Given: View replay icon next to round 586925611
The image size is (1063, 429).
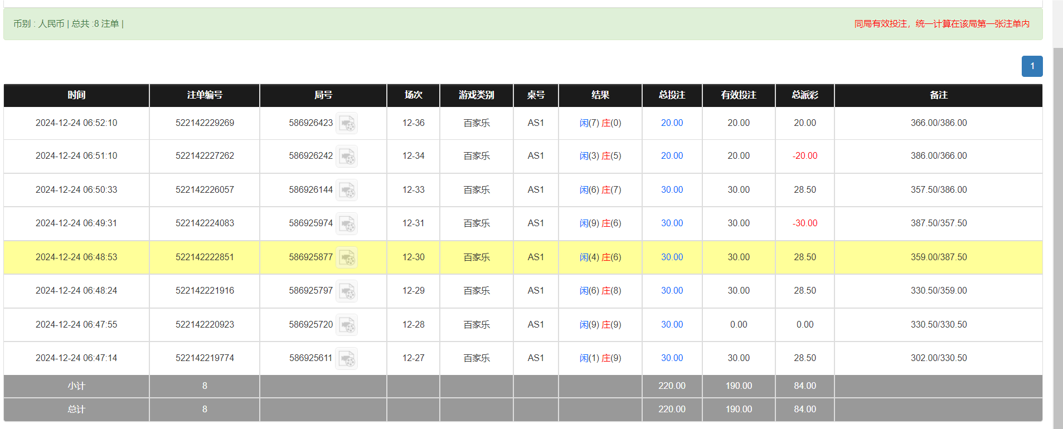Looking at the screenshot, I should (347, 358).
